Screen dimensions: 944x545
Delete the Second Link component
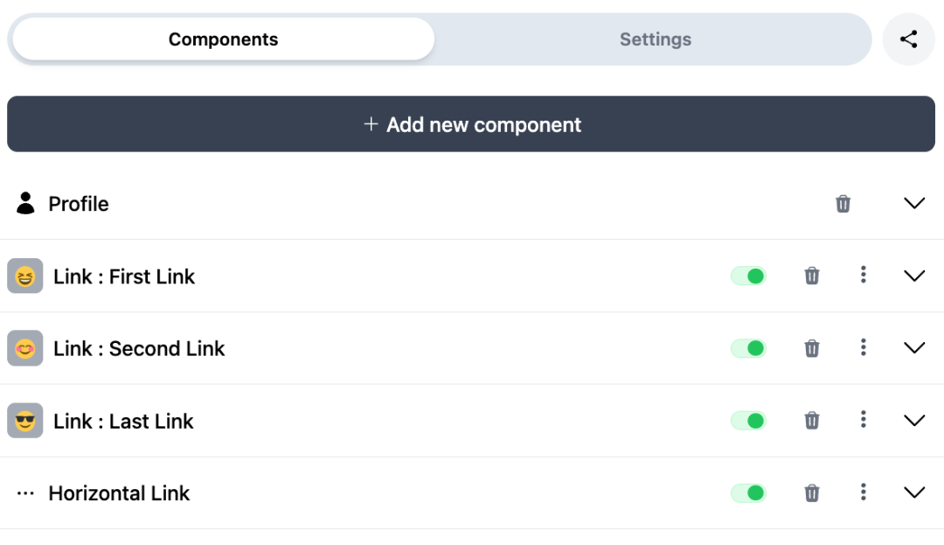click(812, 349)
